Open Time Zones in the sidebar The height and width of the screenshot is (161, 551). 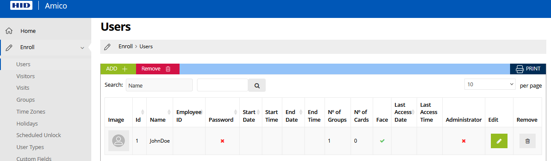(x=31, y=111)
